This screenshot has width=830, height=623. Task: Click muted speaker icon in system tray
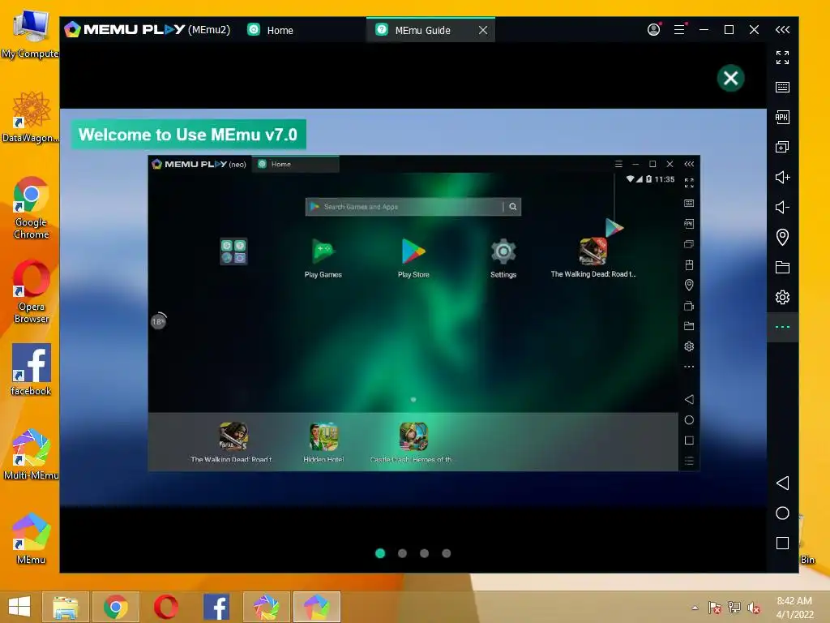click(x=753, y=608)
